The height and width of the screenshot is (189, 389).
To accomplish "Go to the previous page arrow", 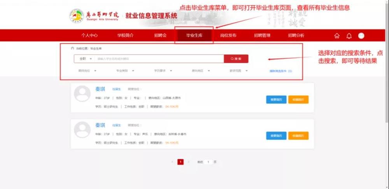I will point(172,162).
